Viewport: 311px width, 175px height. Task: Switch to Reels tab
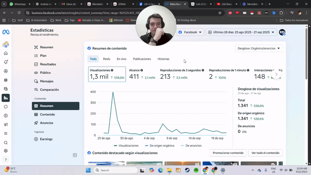(x=107, y=59)
